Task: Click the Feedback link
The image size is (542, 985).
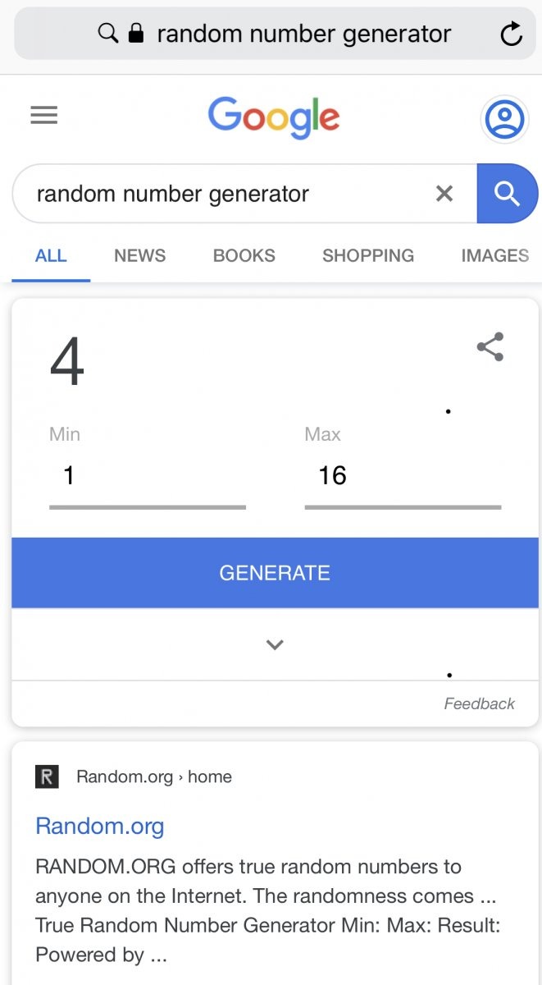Action: click(x=479, y=703)
